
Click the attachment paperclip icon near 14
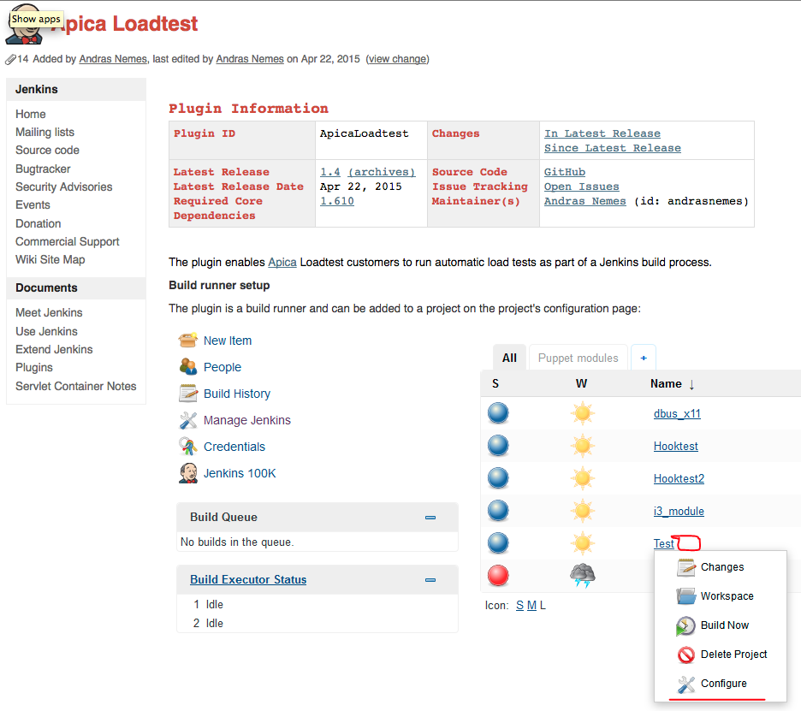(x=10, y=59)
